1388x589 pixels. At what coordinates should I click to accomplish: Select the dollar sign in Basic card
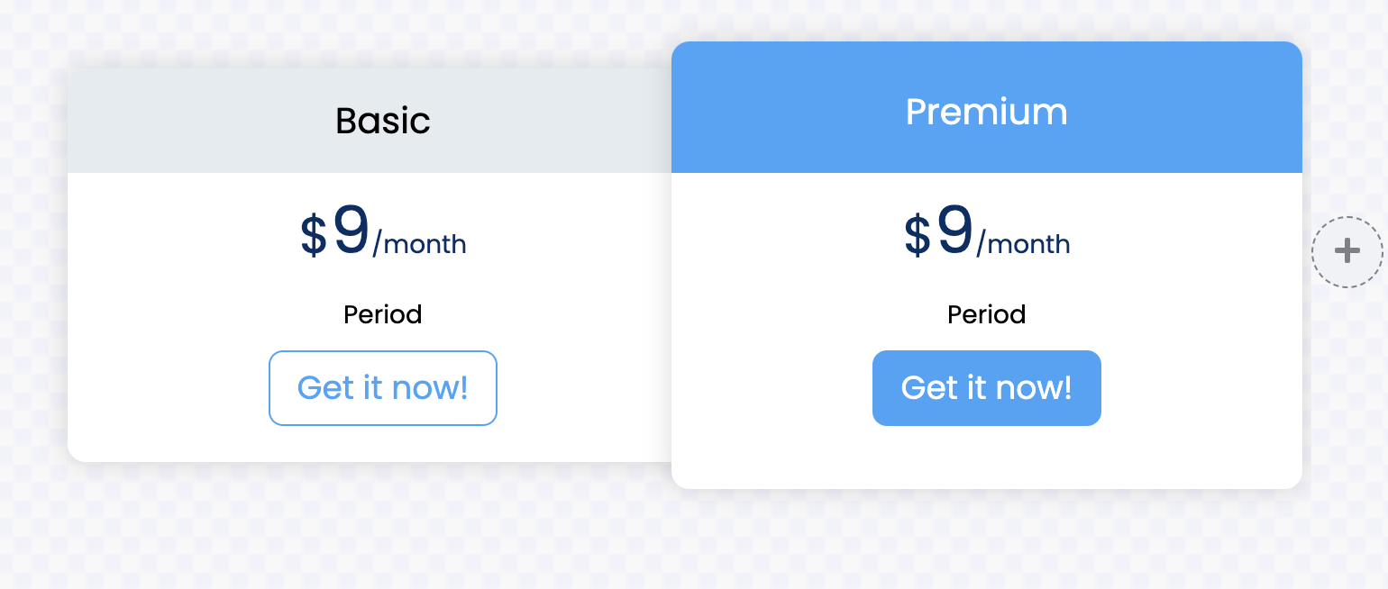(313, 236)
